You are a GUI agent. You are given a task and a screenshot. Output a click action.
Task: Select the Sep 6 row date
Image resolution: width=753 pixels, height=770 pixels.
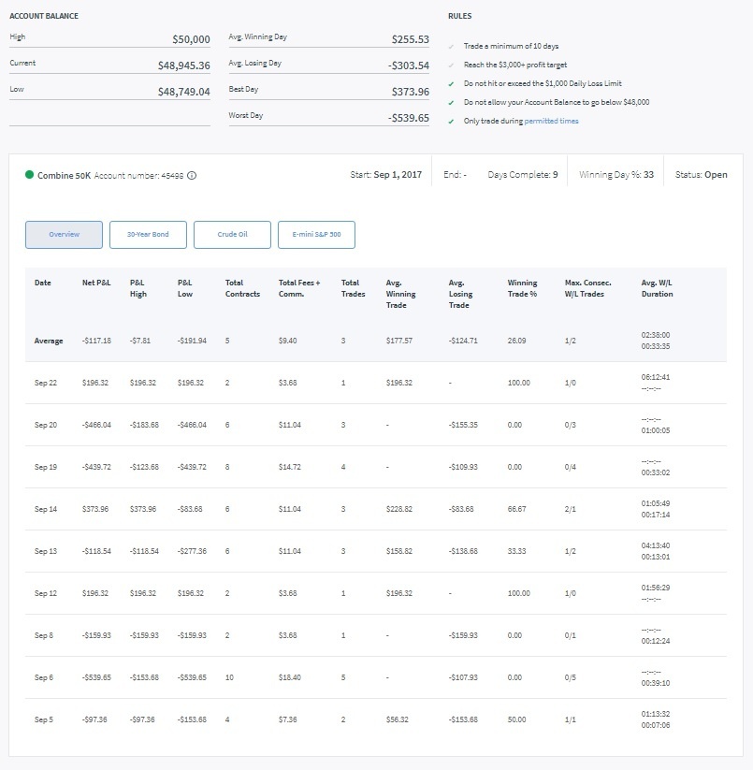pos(45,677)
